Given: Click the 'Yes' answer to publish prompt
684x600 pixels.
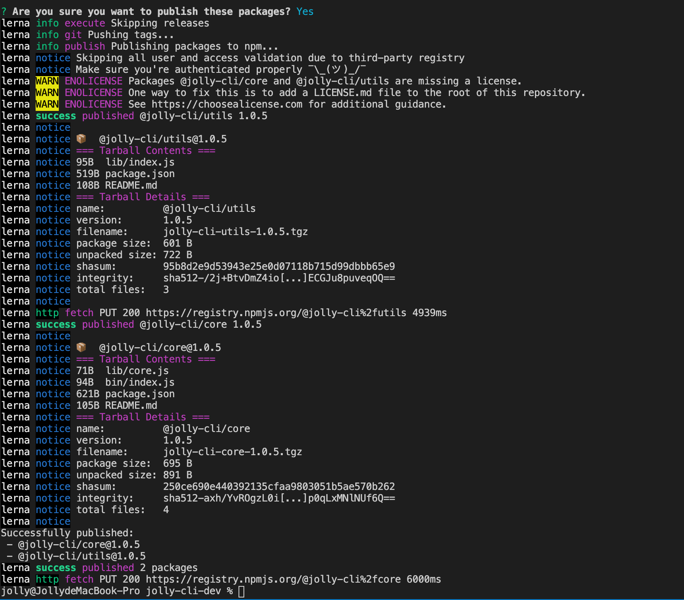Looking at the screenshot, I should tap(305, 12).
